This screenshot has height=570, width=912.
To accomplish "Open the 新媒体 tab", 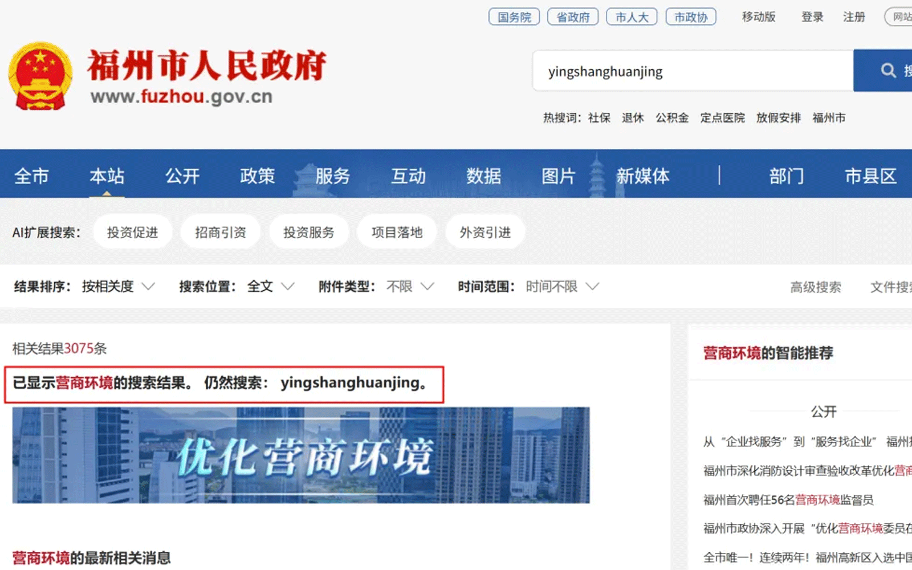I will click(x=642, y=176).
